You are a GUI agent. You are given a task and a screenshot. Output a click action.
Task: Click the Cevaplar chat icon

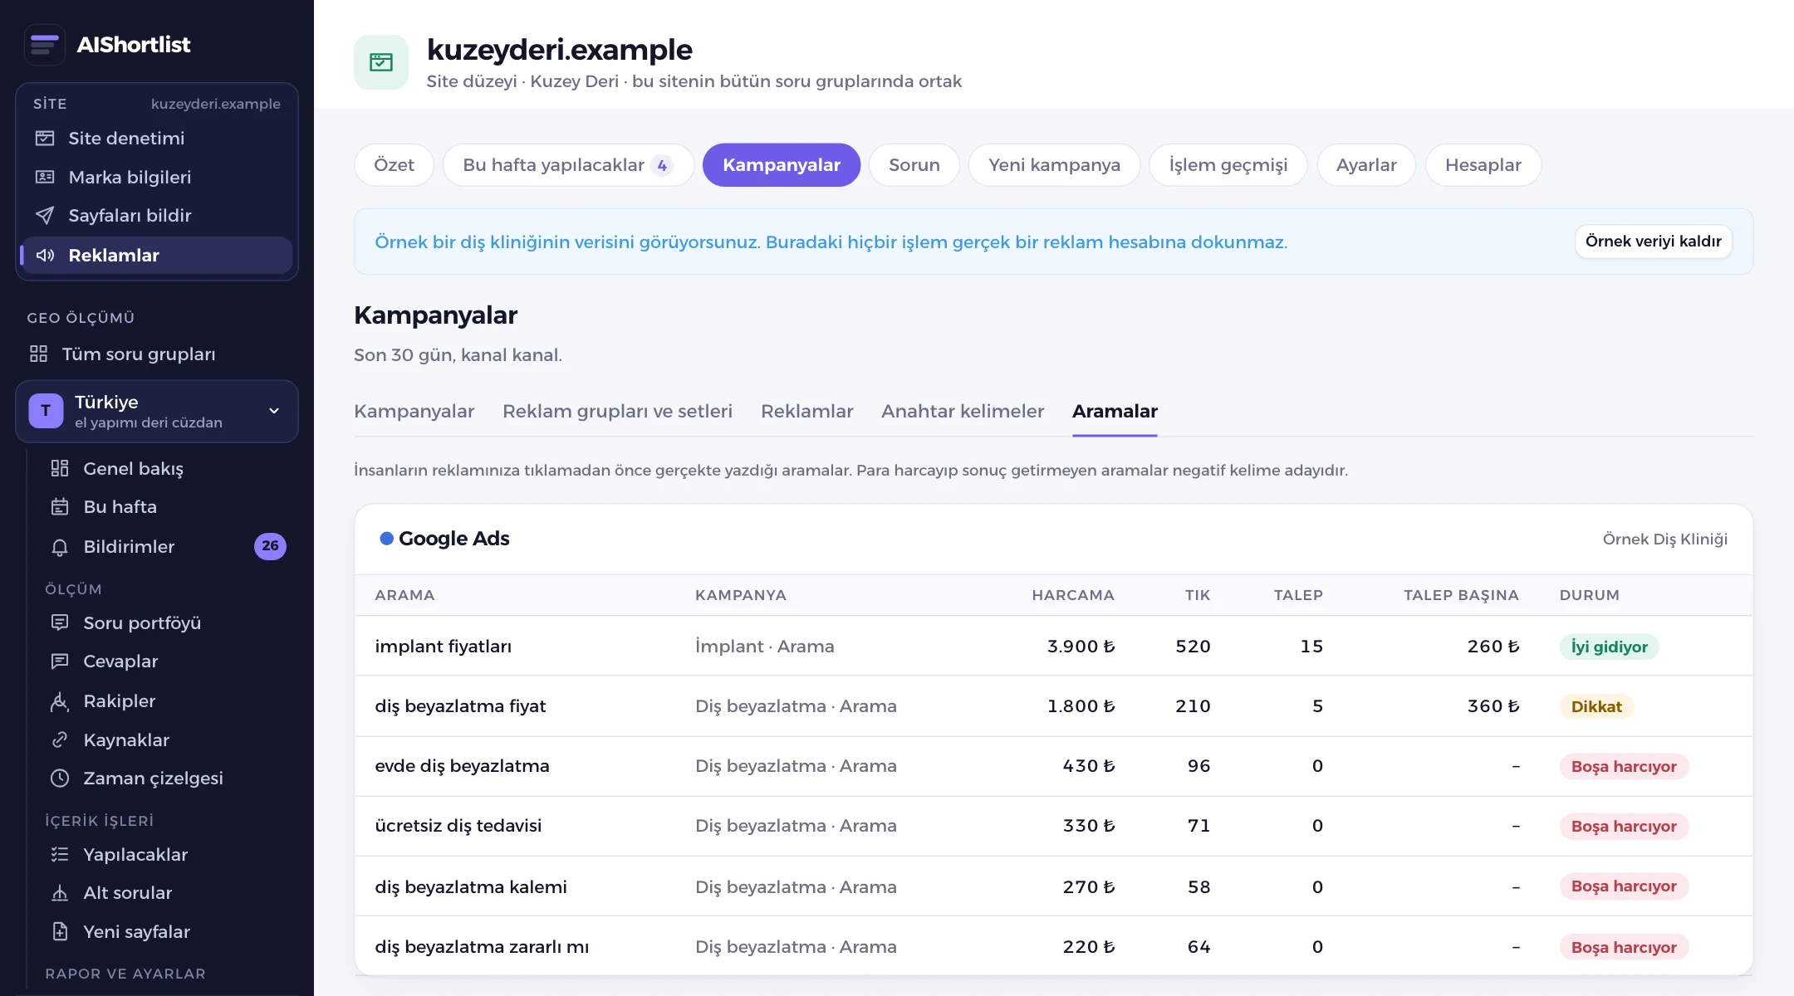(60, 661)
